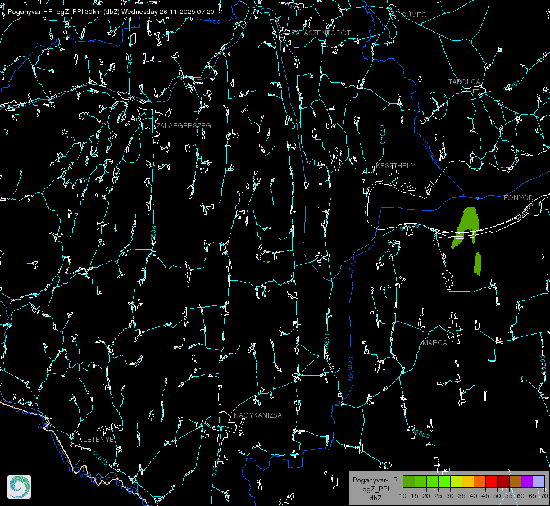This screenshot has width=550, height=506.
Task: Click the radar title text with timestamp 07:20
Action: pyautogui.click(x=111, y=12)
